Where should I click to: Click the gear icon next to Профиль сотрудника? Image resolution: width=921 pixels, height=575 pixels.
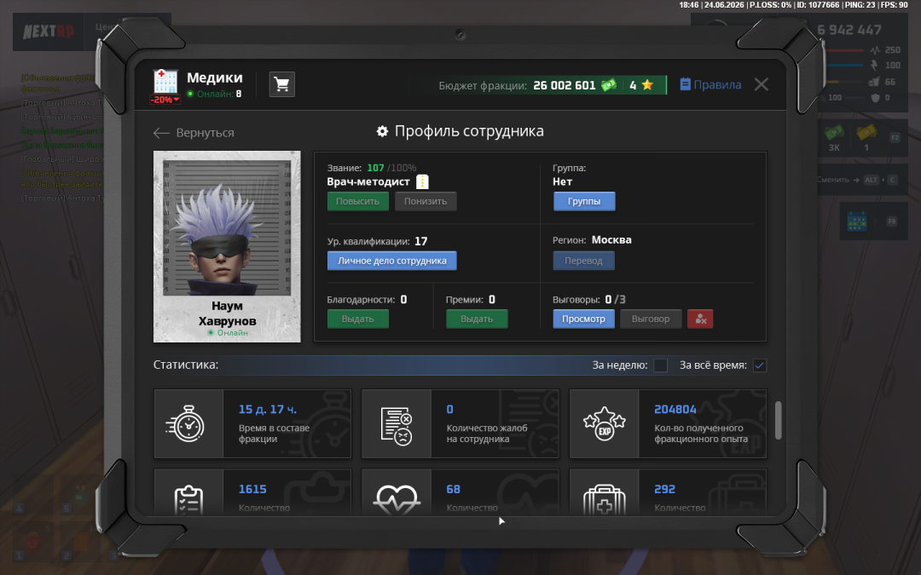(382, 131)
